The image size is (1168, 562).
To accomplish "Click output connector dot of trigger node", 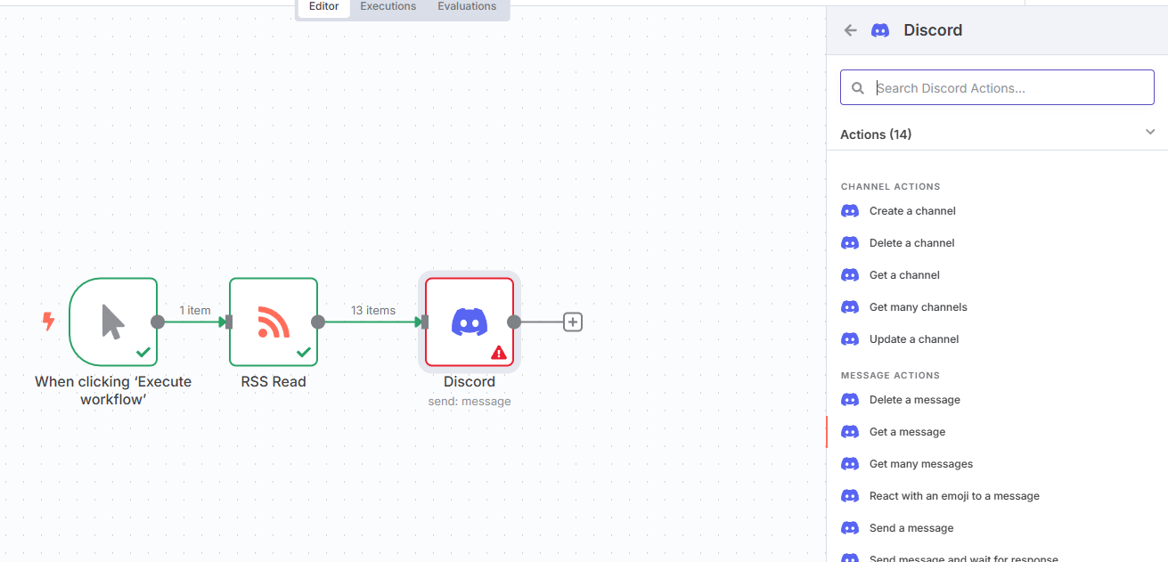I will tap(157, 322).
